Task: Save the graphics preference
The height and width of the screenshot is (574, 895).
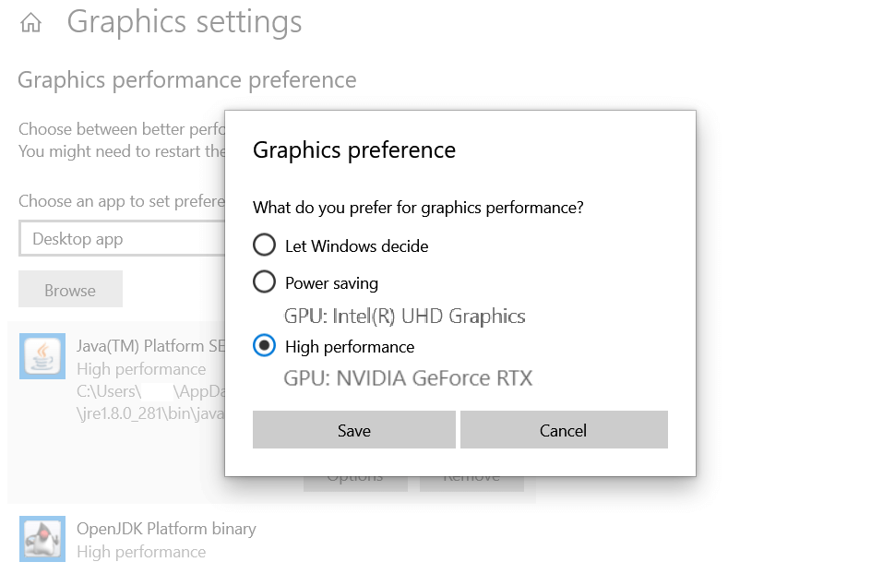Action: [353, 430]
